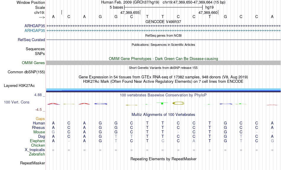Screen dimensions: 281x170
Task: Open the RepeatMasker track label
Action: click(33, 163)
